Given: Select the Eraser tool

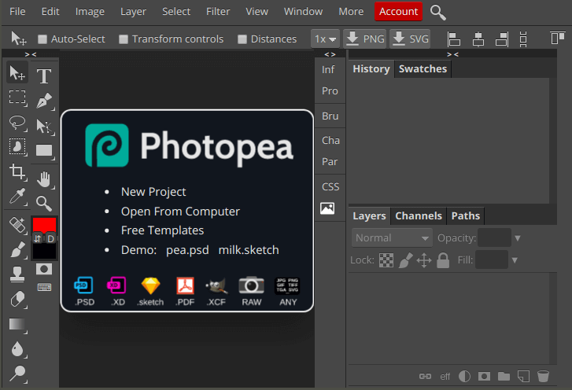Looking at the screenshot, I should [17, 300].
